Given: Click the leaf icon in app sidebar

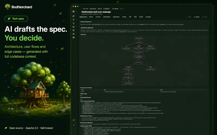Looking at the screenshot, I should (x=74, y=16).
